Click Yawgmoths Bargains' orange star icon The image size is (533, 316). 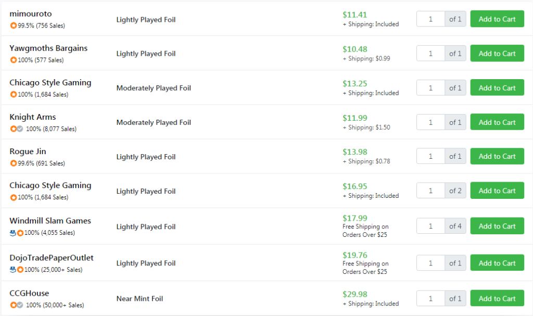13,60
